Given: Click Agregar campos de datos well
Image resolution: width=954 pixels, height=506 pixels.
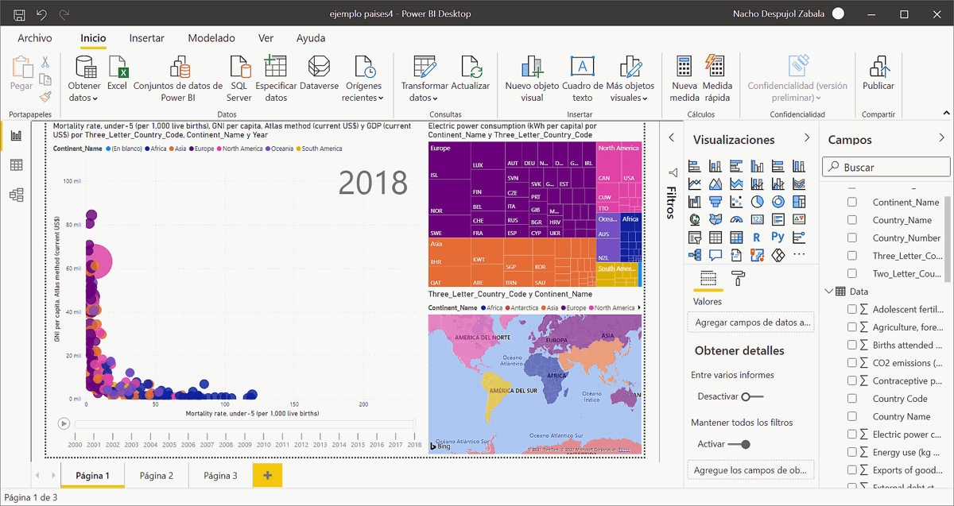Looking at the screenshot, I should 751,323.
